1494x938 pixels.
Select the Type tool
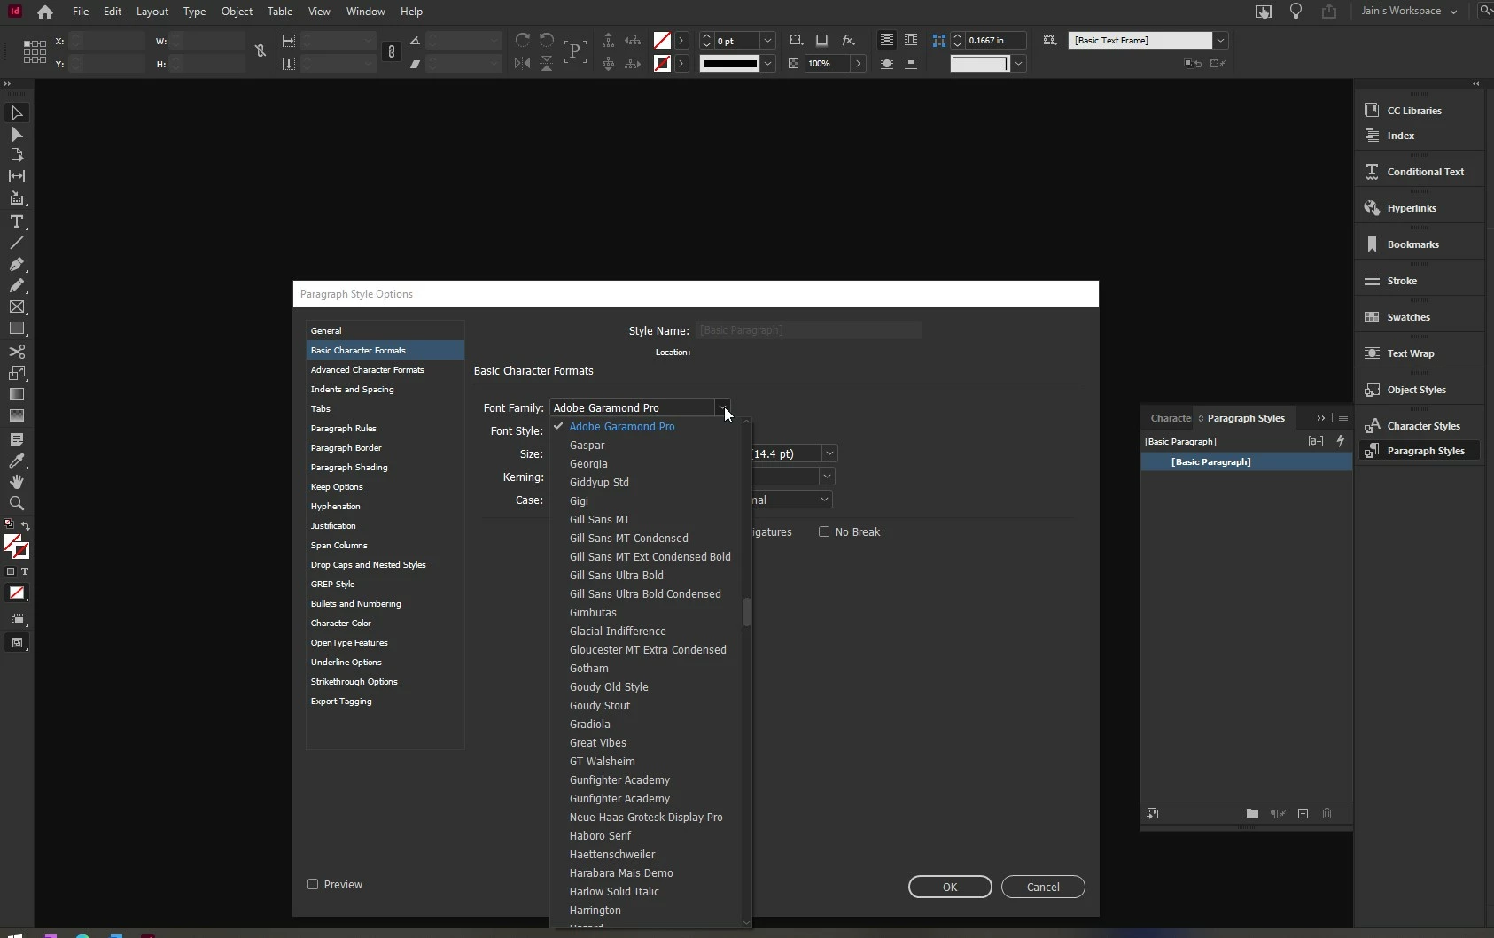point(17,221)
